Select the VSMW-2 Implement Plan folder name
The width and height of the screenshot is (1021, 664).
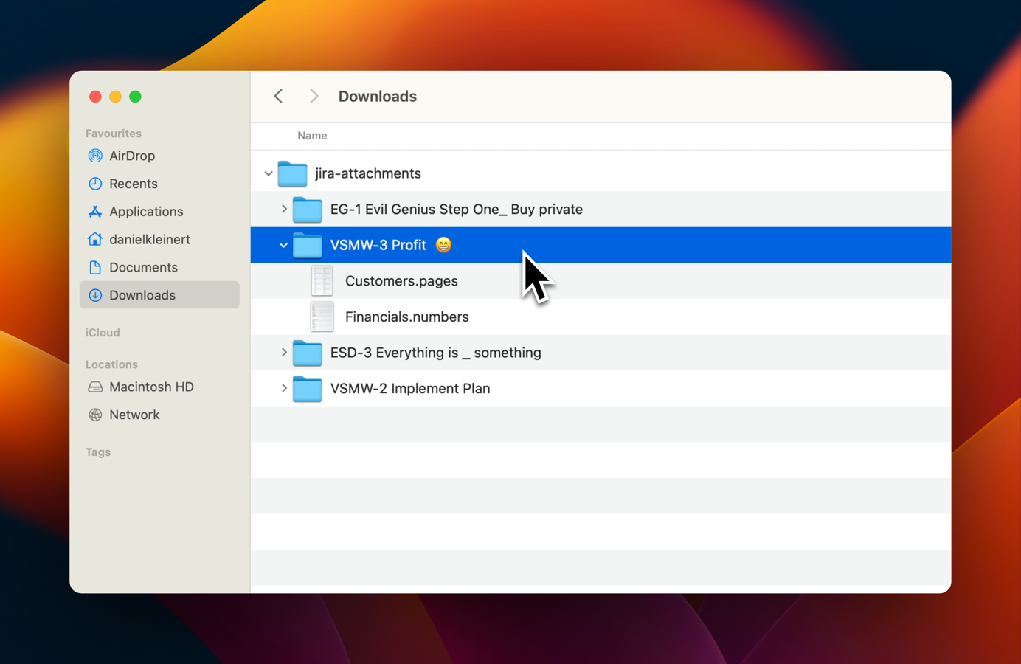409,389
